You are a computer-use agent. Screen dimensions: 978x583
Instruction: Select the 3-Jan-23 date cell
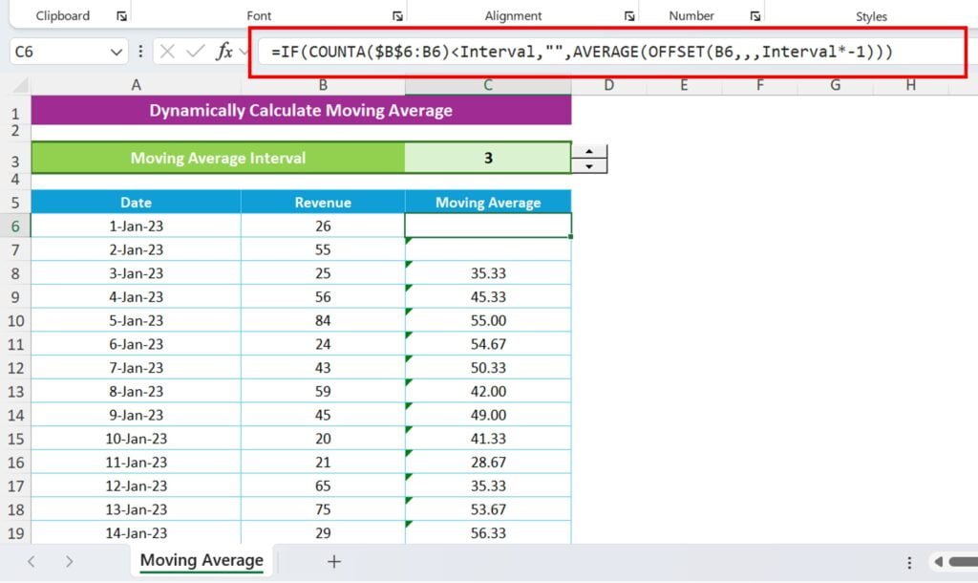tap(136, 273)
